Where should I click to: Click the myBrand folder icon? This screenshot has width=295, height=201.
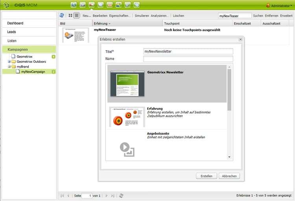(x=13, y=67)
